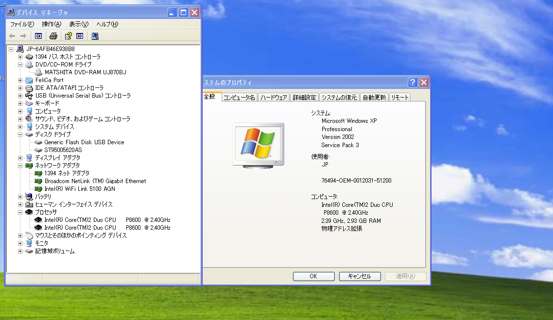This screenshot has height=320, width=553.
Task: Collapse the ネットワーク アダプタ node
Action: (x=20, y=166)
